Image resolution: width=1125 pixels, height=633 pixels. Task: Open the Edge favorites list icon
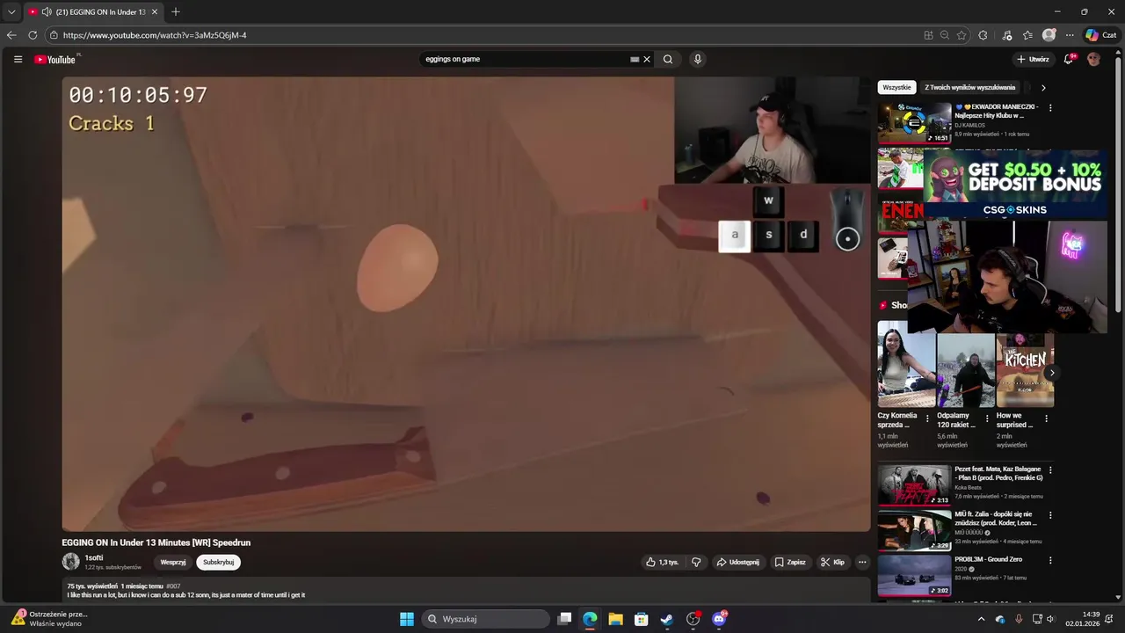(x=1027, y=35)
